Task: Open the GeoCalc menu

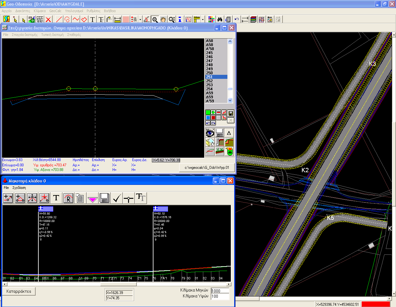Action: (x=55, y=11)
